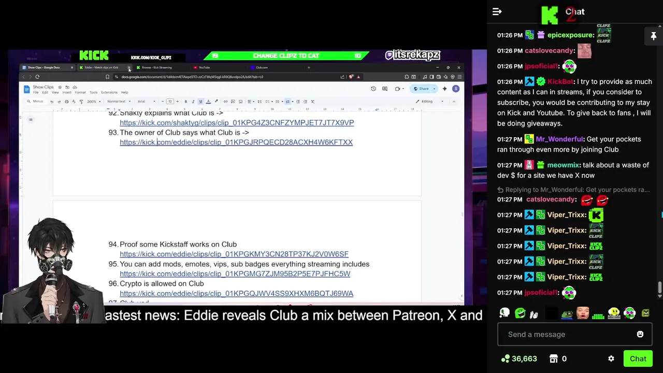The width and height of the screenshot is (663, 373).
Task: Open a new browser tab with plus
Action: (309, 67)
